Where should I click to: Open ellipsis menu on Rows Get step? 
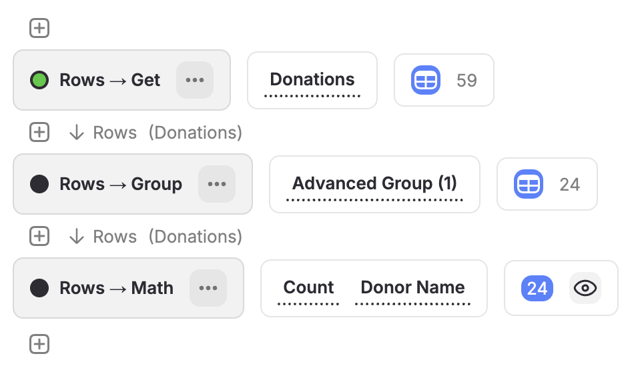[195, 80]
